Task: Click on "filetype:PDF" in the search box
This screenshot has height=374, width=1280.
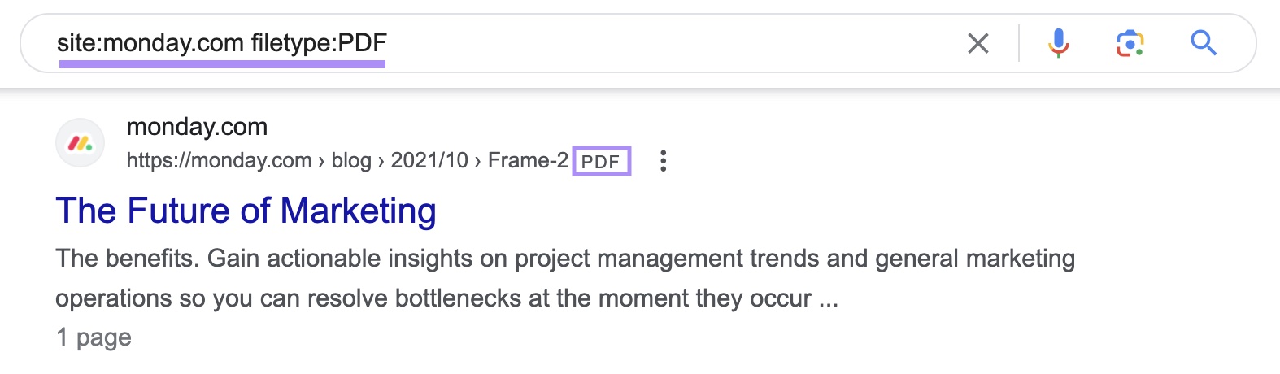Action: 319,43
